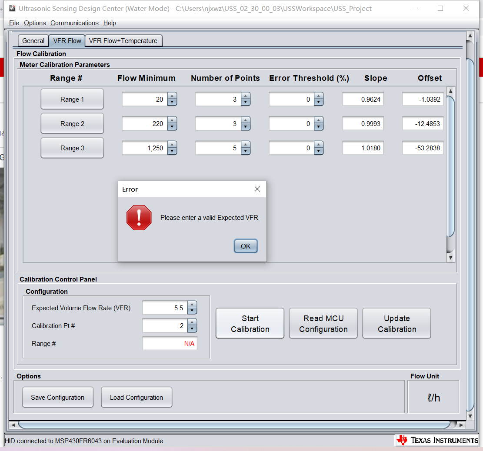Click main window vertical scrollbar up arrow
Screen dimensions: 483x451
coord(470,36)
